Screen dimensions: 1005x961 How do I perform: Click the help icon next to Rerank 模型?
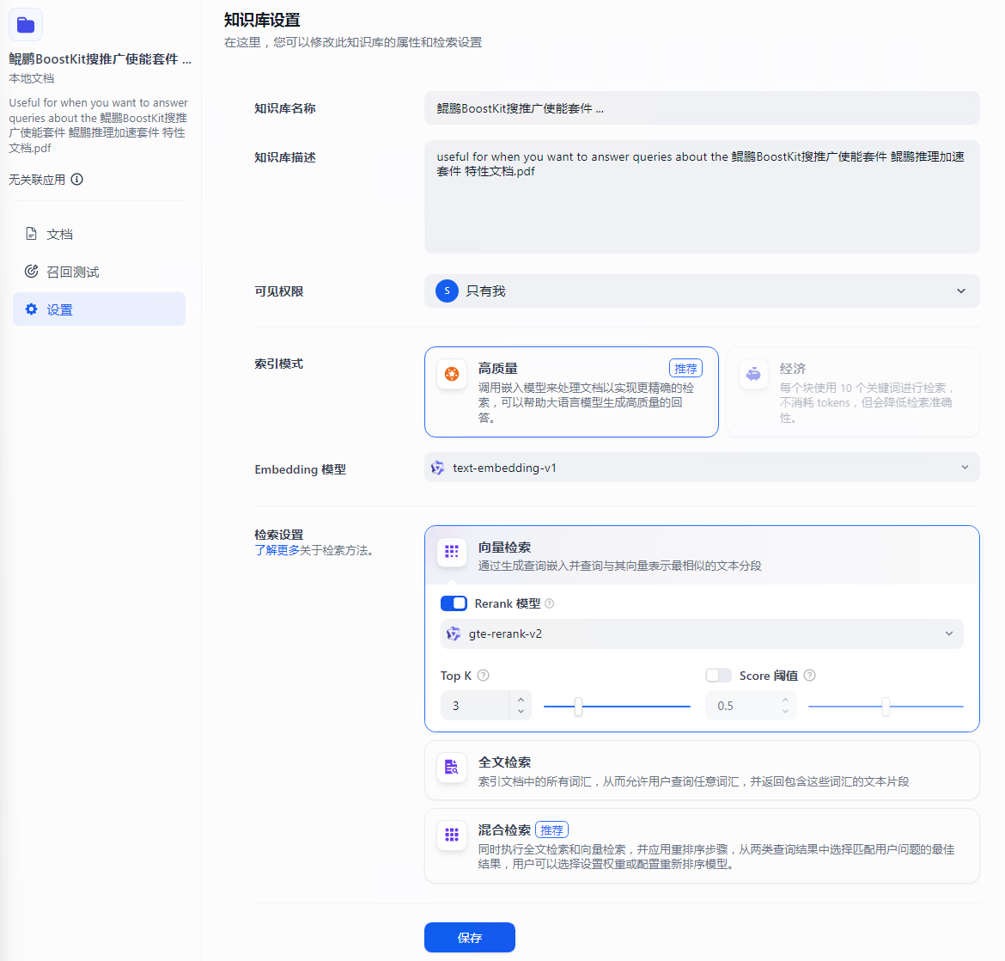tap(549, 603)
